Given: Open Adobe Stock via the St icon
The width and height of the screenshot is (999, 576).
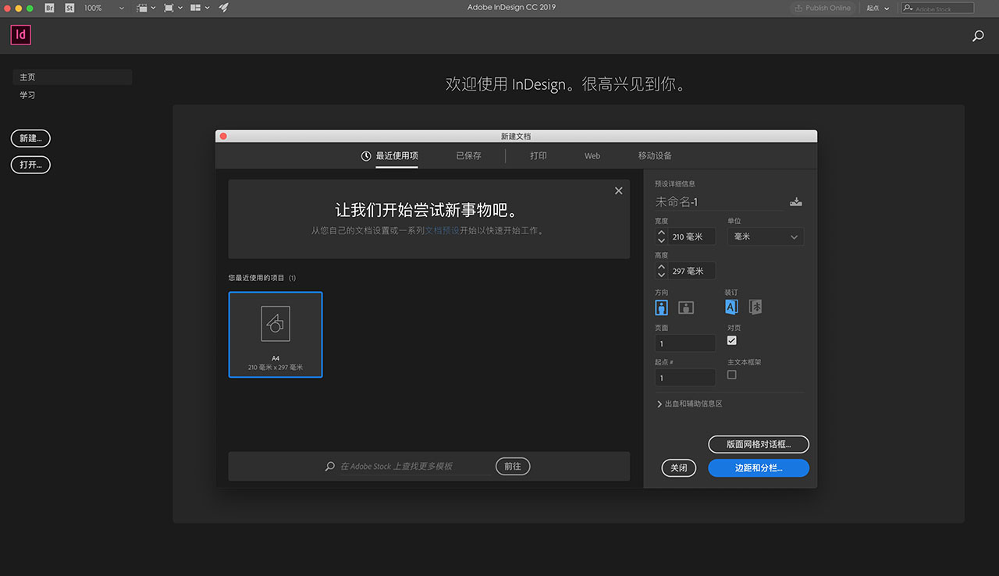Looking at the screenshot, I should point(69,8).
